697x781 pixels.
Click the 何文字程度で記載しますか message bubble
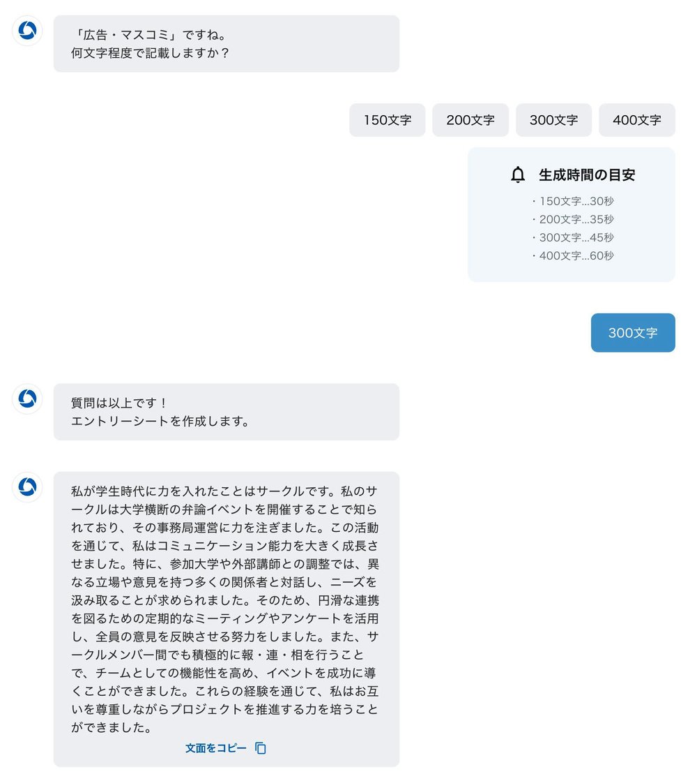[227, 44]
